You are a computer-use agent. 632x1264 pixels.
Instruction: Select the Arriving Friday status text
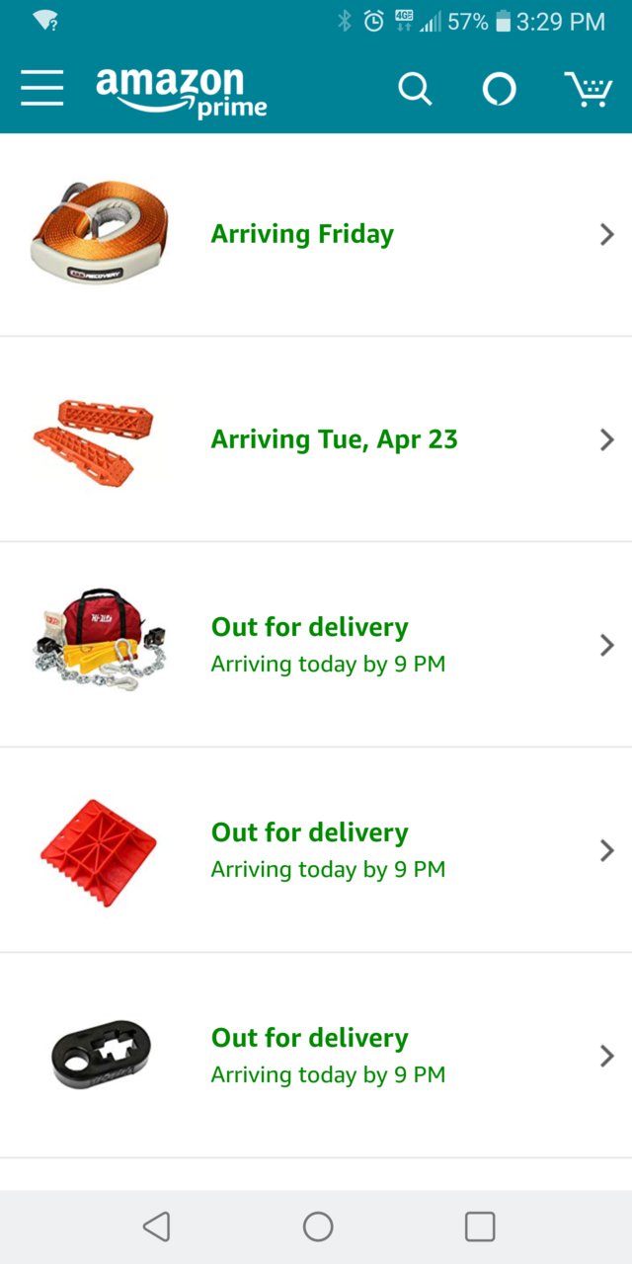[302, 234]
